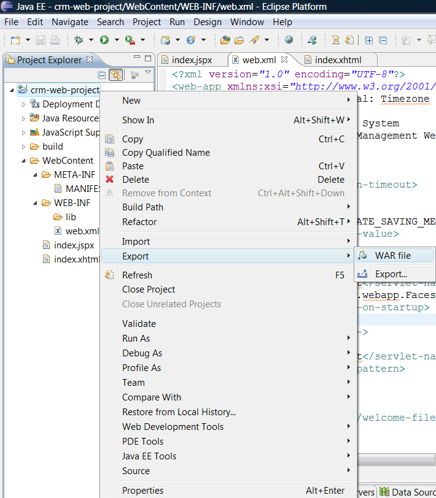Click the Open Task folder icon
This screenshot has width=436, height=498.
[239, 40]
